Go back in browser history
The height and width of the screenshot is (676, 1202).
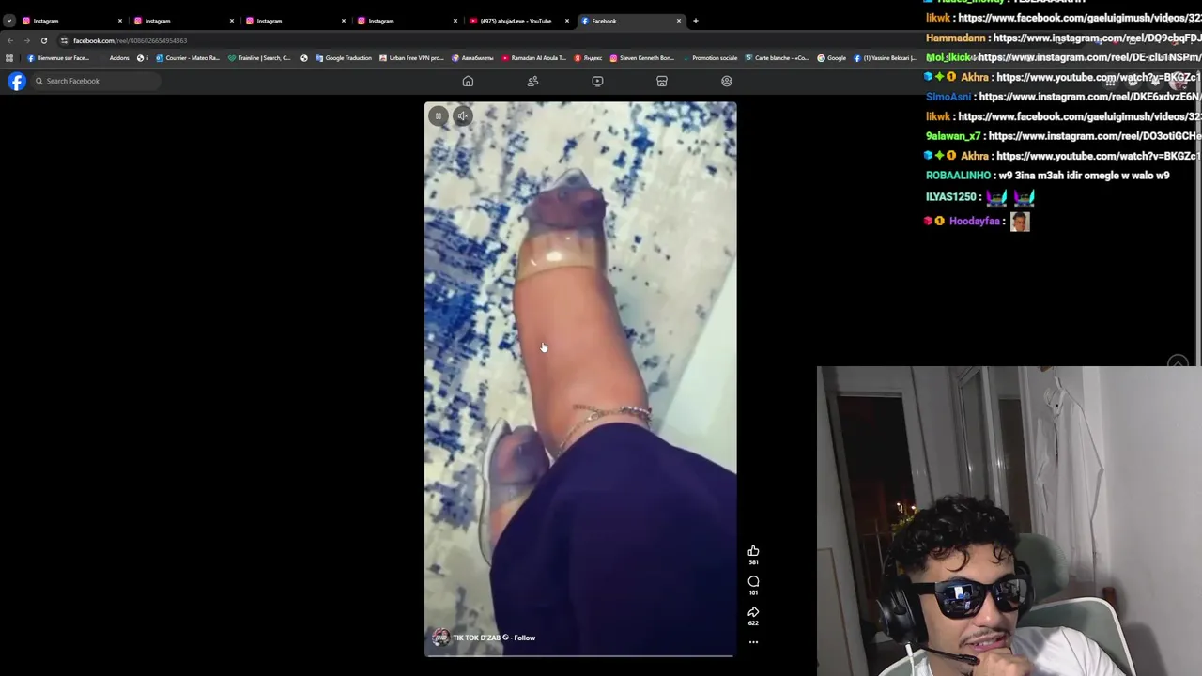coord(9,40)
